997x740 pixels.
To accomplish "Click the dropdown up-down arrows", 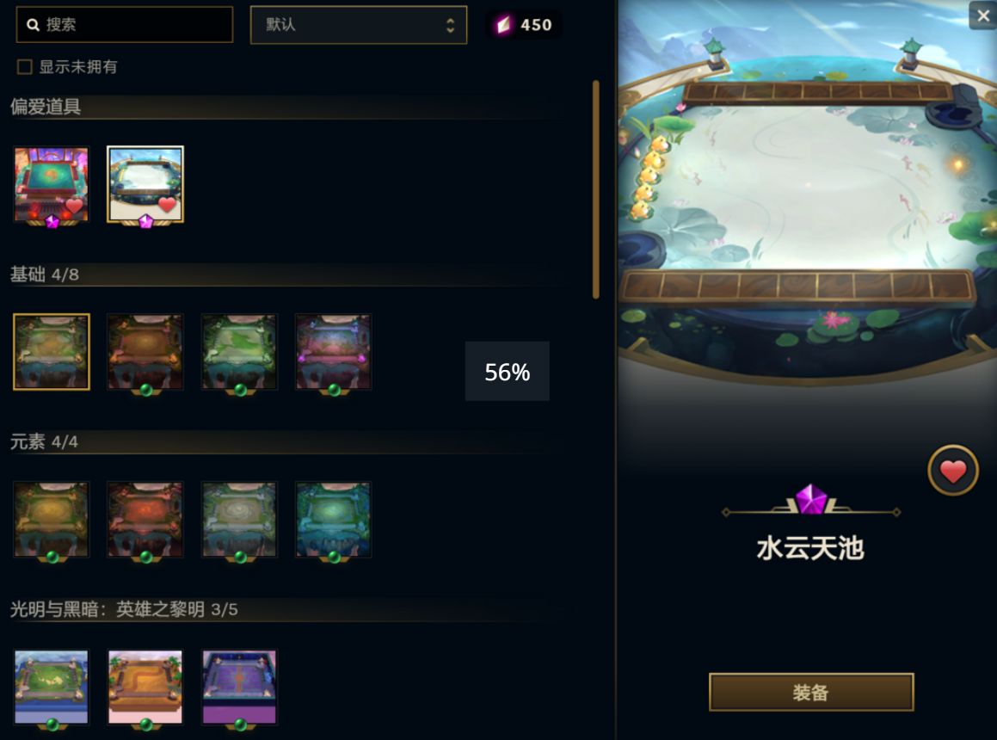I will pyautogui.click(x=450, y=26).
